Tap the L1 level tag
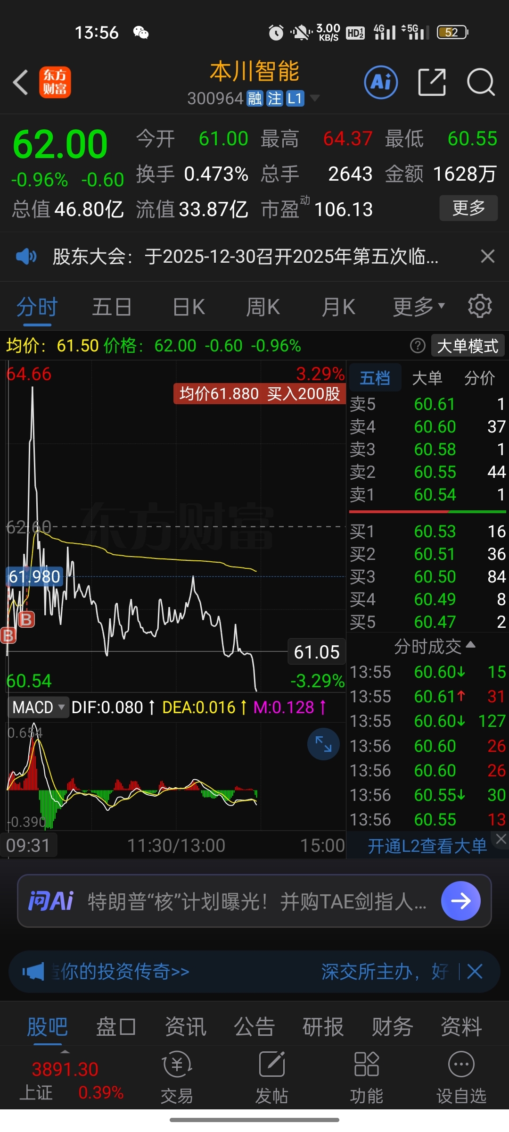The image size is (509, 1132). 295,99
